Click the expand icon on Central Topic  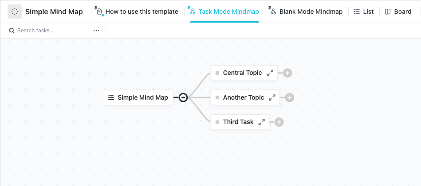(x=270, y=73)
